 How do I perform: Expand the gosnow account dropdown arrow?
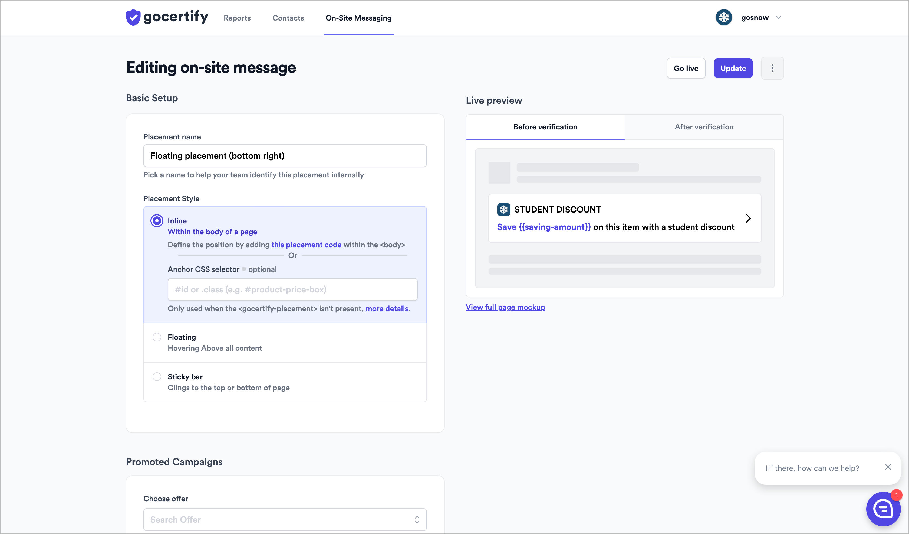point(778,17)
